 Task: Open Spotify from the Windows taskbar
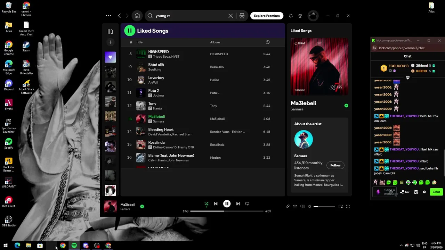point(74,245)
